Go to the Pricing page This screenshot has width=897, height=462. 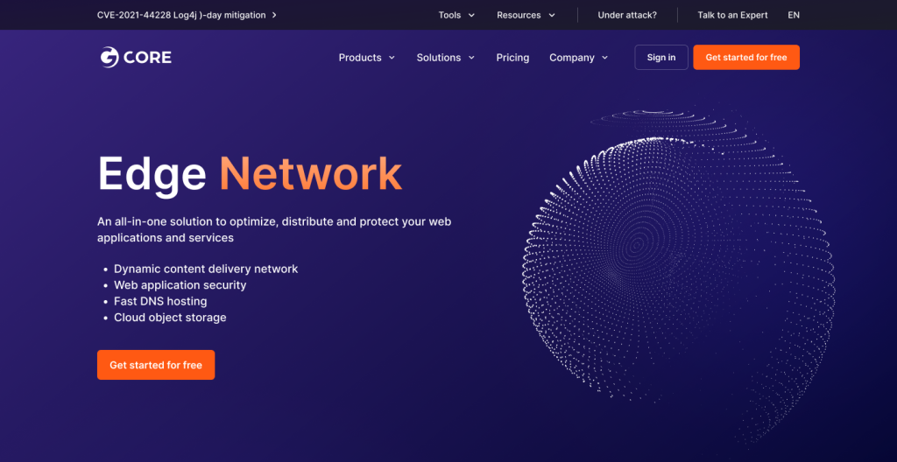(512, 58)
